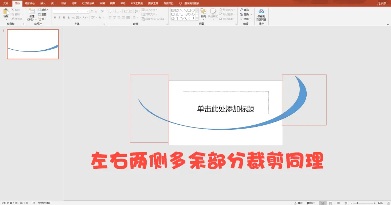This screenshot has width=391, height=205.
Task: Click the decrease font size icon
Action: pos(96,11)
